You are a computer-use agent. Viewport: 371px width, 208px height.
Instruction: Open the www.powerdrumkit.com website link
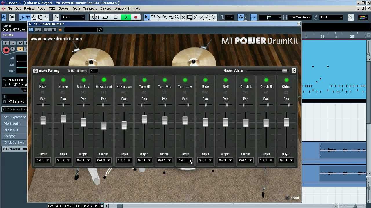pyautogui.click(x=56, y=39)
